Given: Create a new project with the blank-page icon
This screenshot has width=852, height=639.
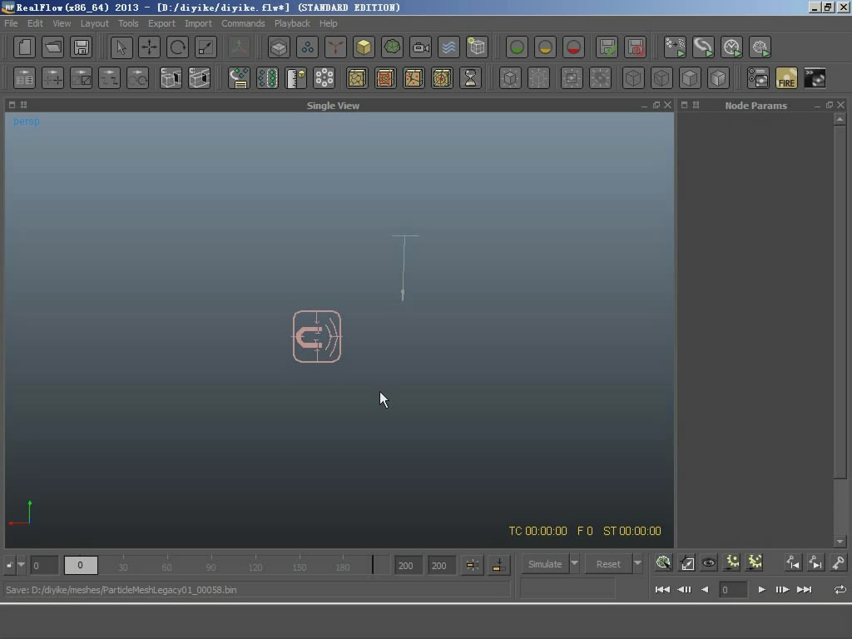Looking at the screenshot, I should [x=24, y=47].
